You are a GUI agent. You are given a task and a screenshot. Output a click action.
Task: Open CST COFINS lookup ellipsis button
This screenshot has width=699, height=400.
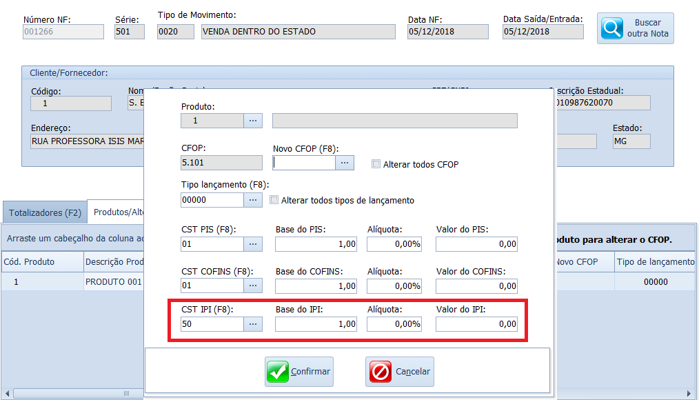[x=253, y=286]
